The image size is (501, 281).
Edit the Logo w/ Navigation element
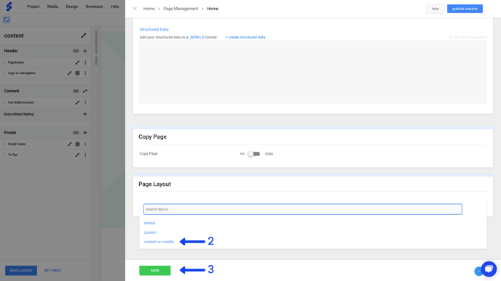tap(69, 73)
